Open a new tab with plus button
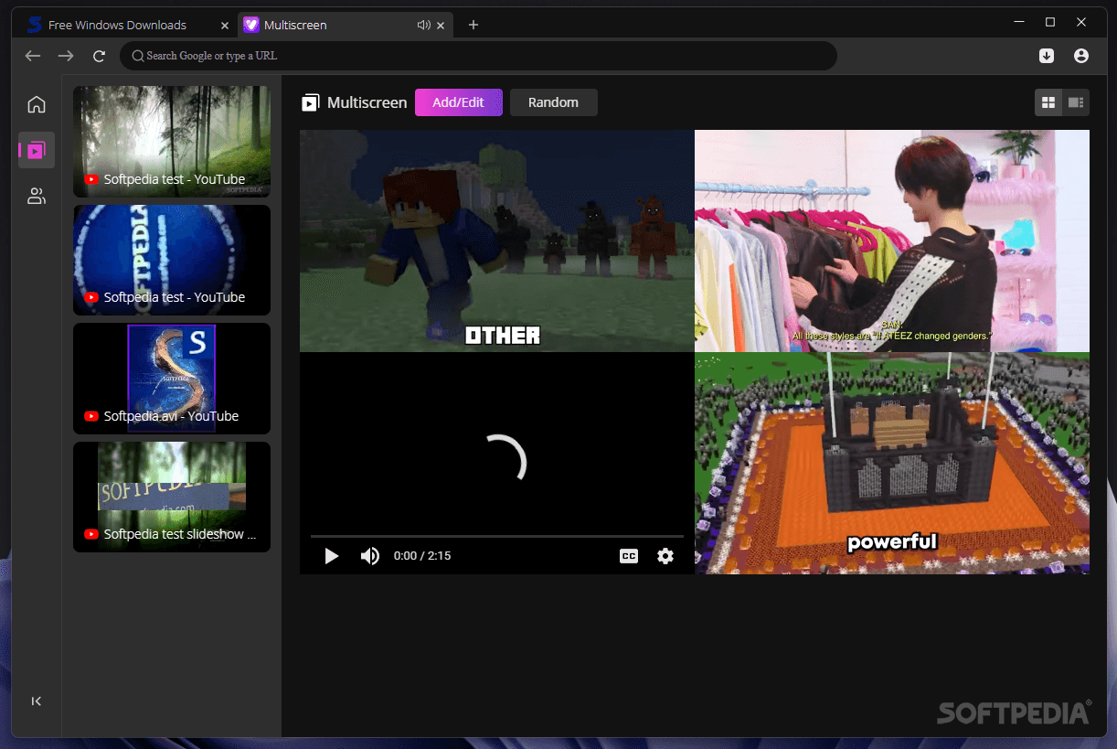This screenshot has height=749, width=1117. pos(473,25)
